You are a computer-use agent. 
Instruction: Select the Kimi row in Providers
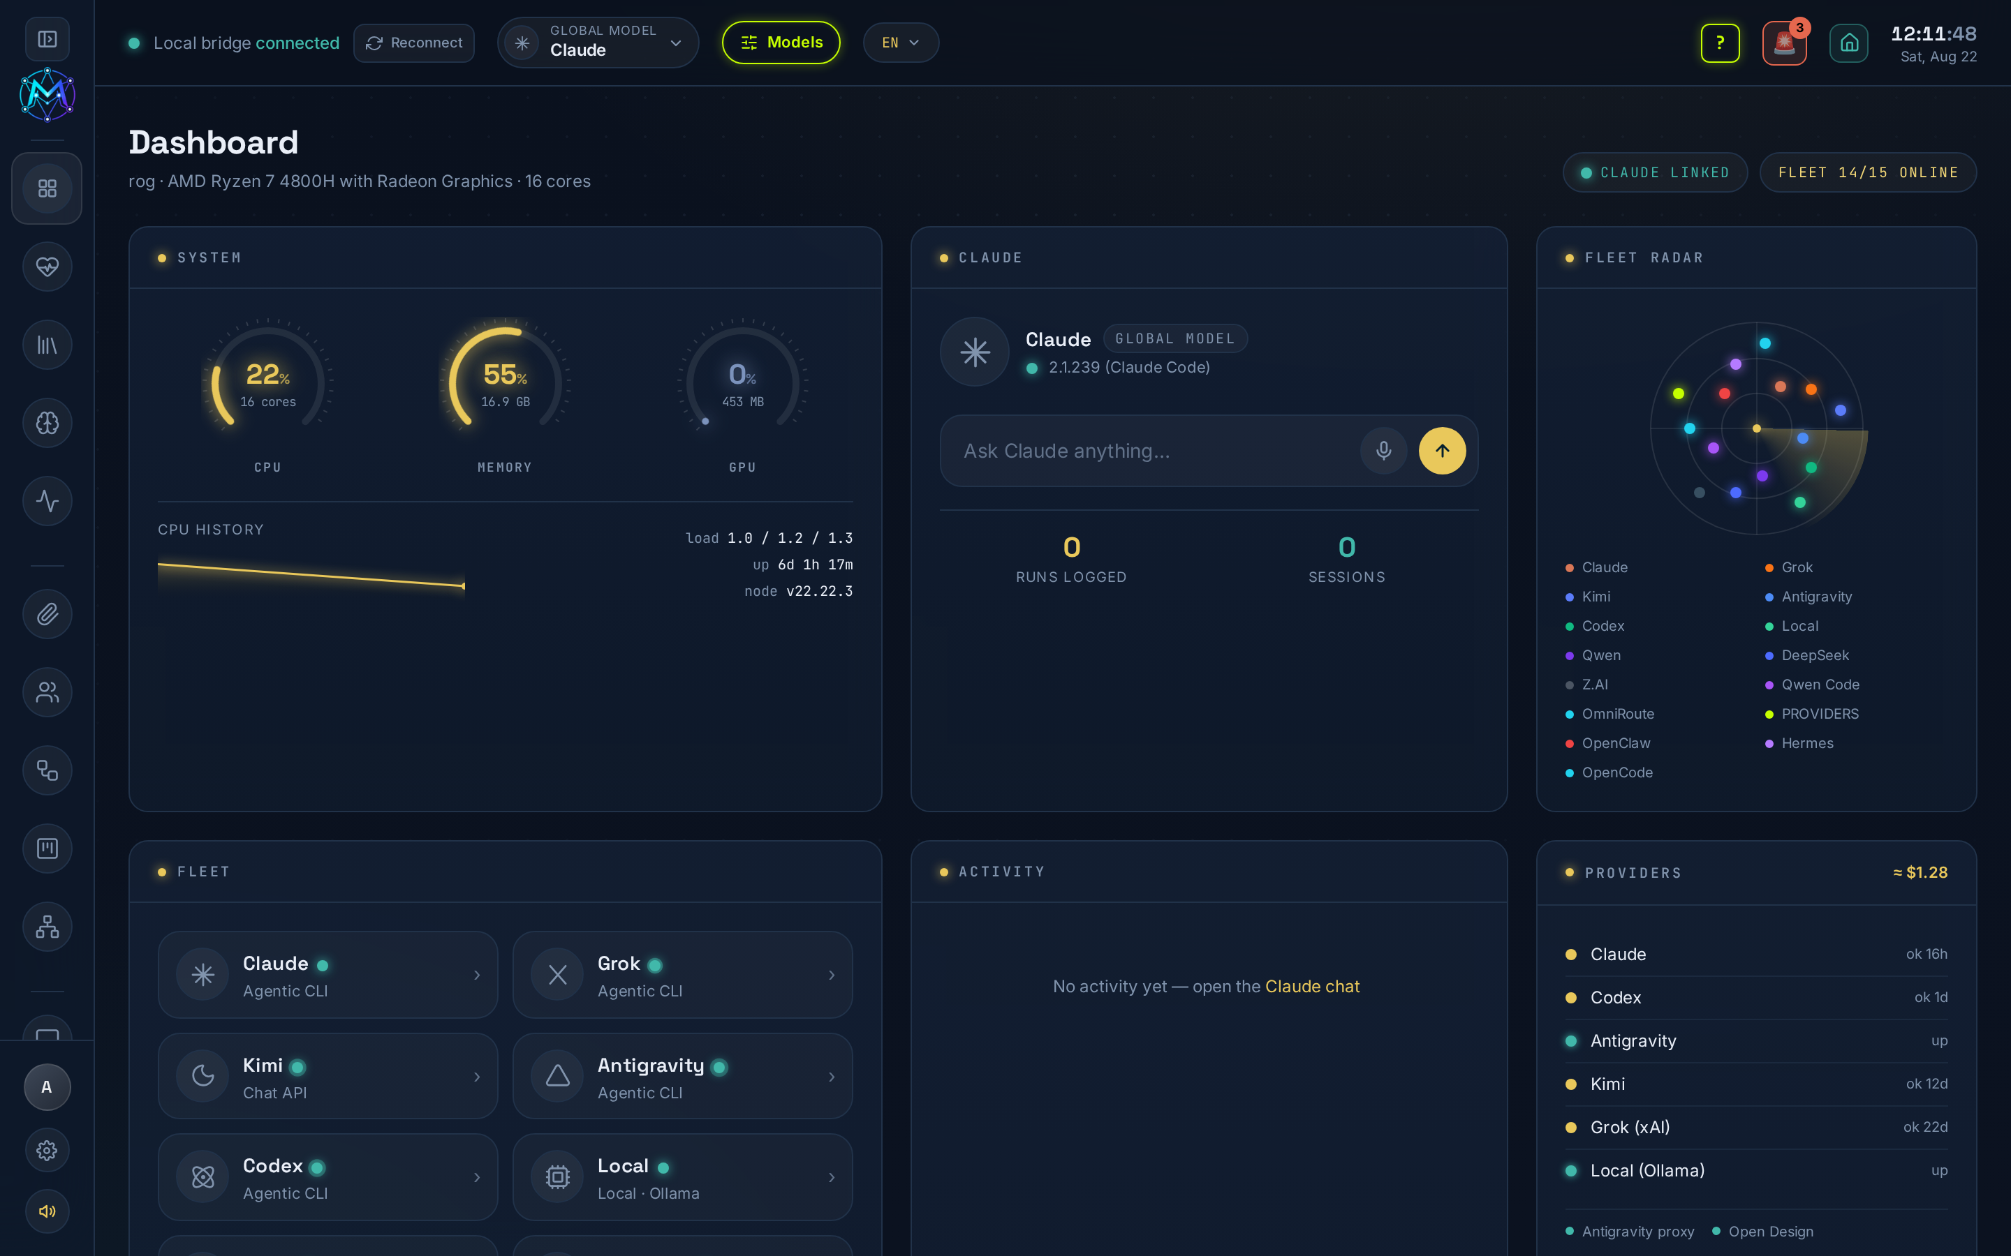pos(1756,1084)
